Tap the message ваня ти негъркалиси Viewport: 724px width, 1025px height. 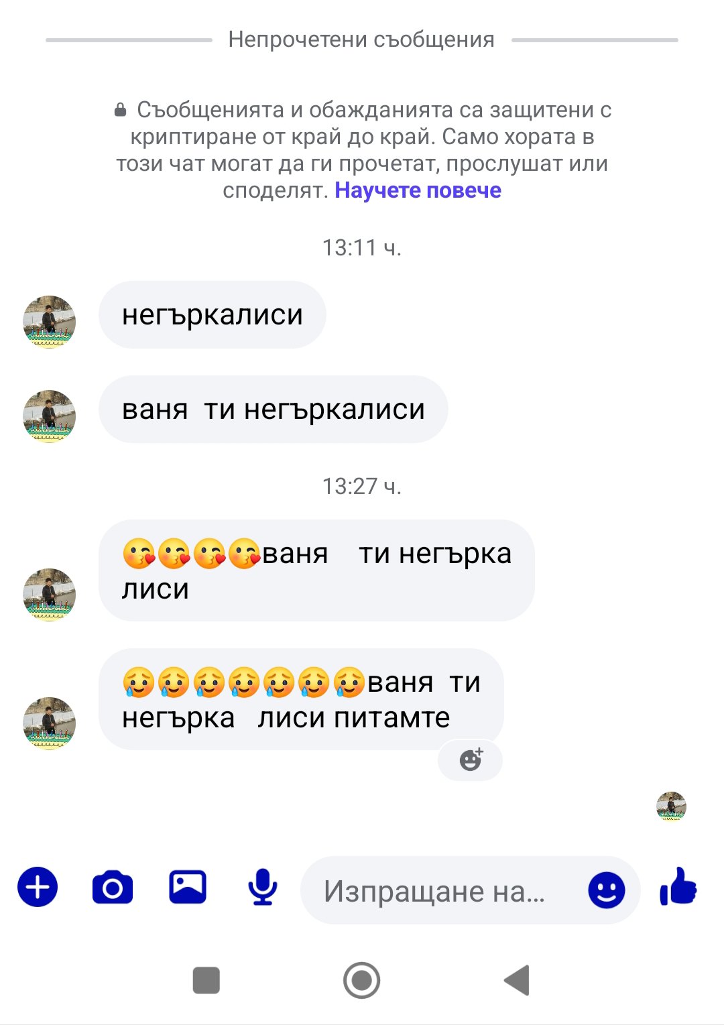[273, 409]
